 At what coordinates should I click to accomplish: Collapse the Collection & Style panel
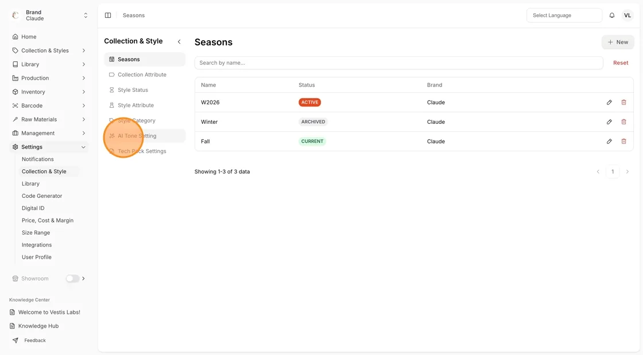point(179,41)
